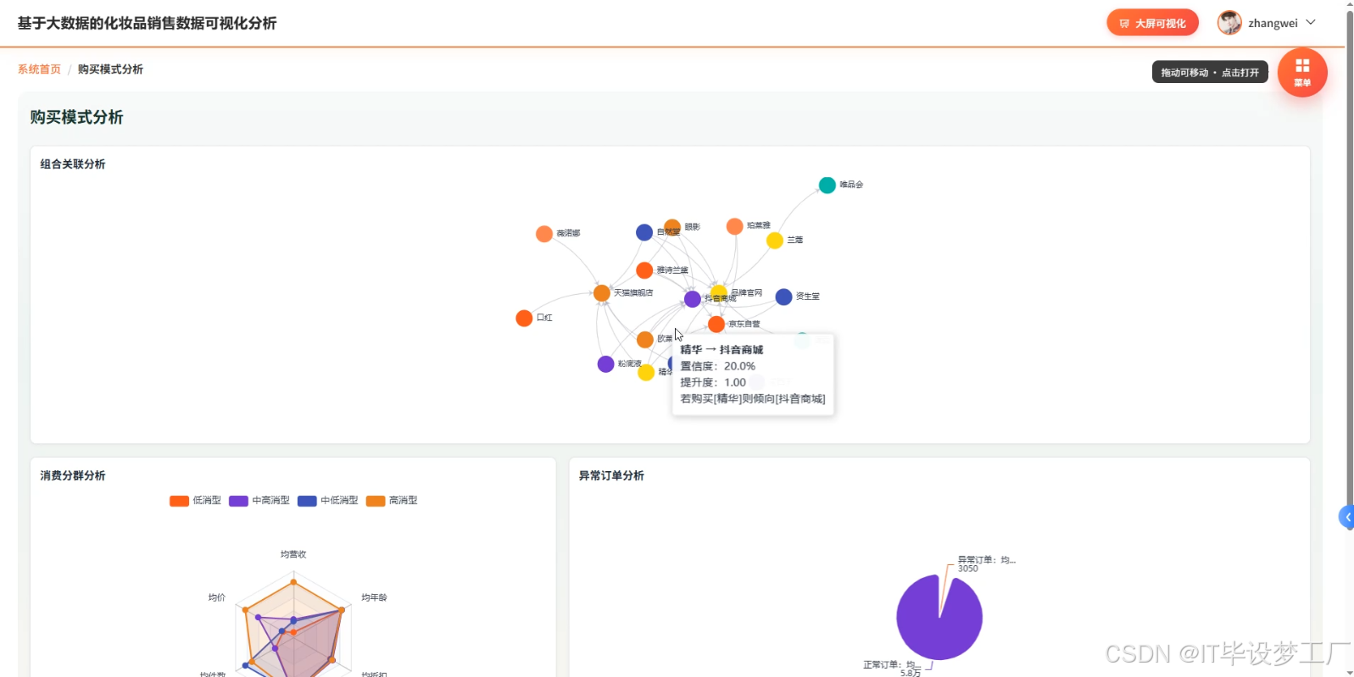Select the 粉底液 graph node
Viewport: 1354px width, 677px height.
coord(605,364)
